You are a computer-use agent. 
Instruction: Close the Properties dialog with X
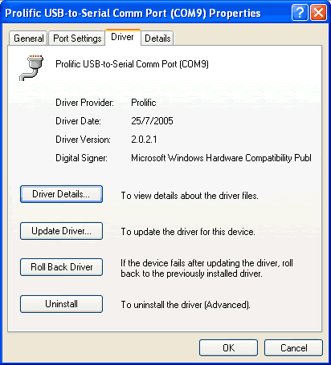[318, 12]
